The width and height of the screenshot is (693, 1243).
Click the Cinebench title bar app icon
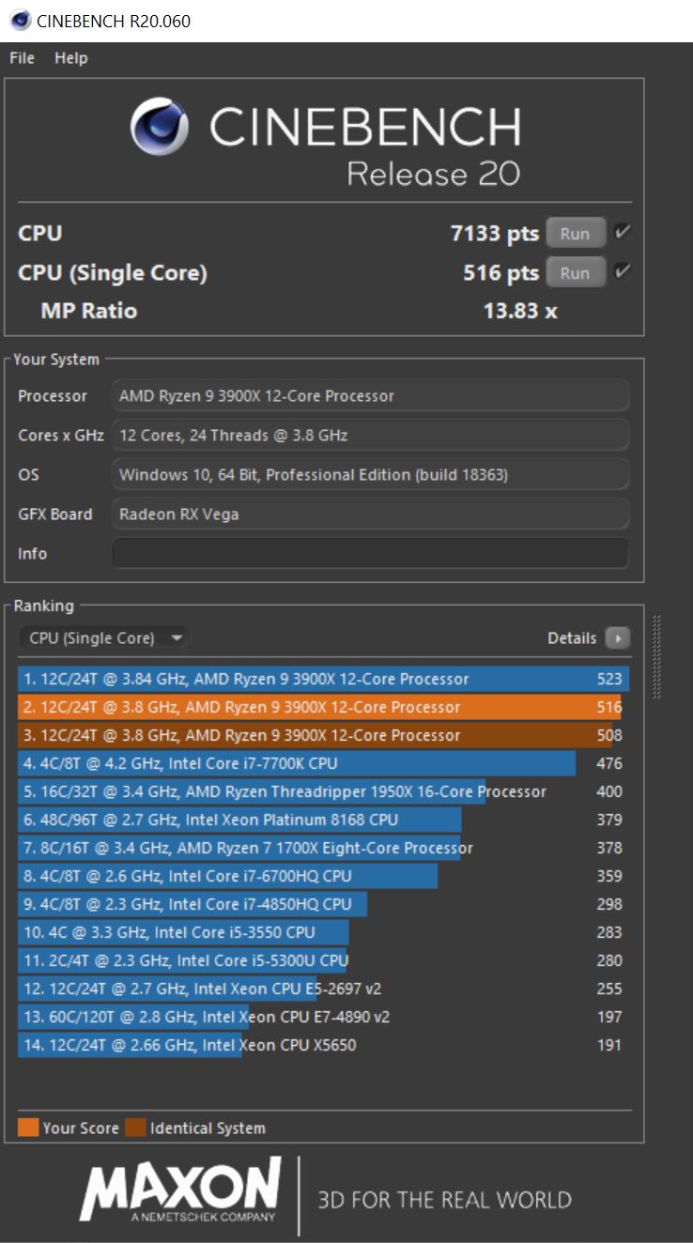point(19,20)
